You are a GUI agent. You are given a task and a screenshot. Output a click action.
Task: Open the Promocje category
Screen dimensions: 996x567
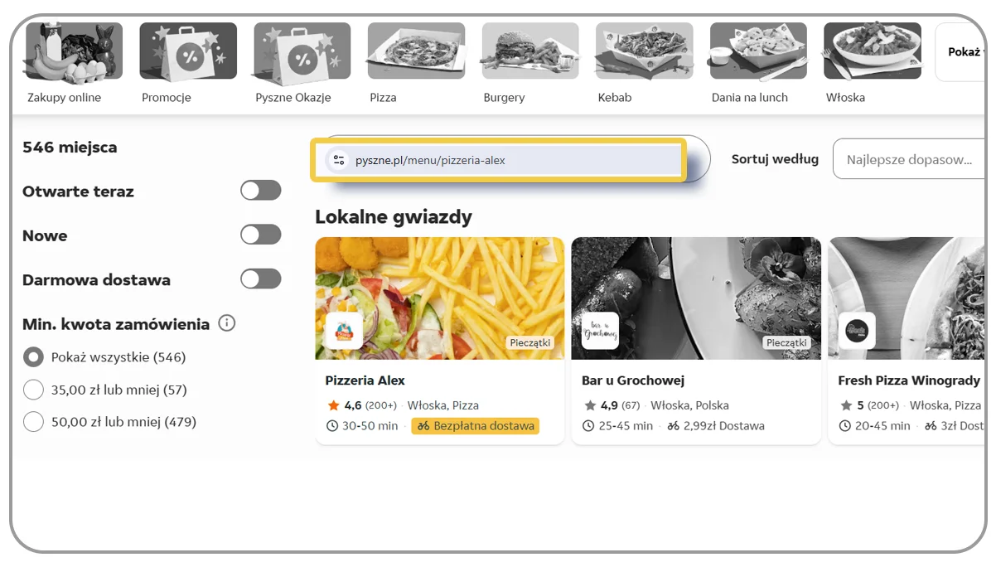[x=187, y=50]
